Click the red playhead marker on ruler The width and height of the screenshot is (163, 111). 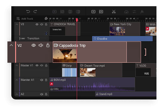[77, 20]
